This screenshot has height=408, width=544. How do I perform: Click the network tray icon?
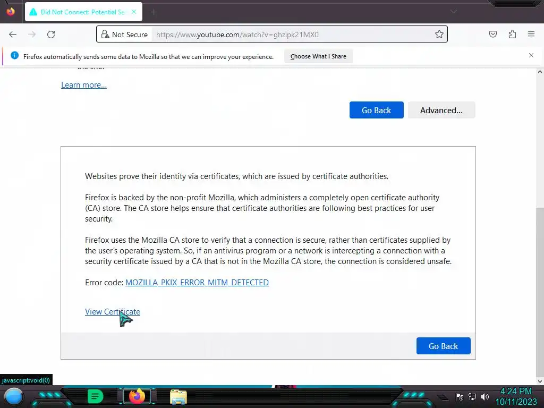click(x=472, y=396)
